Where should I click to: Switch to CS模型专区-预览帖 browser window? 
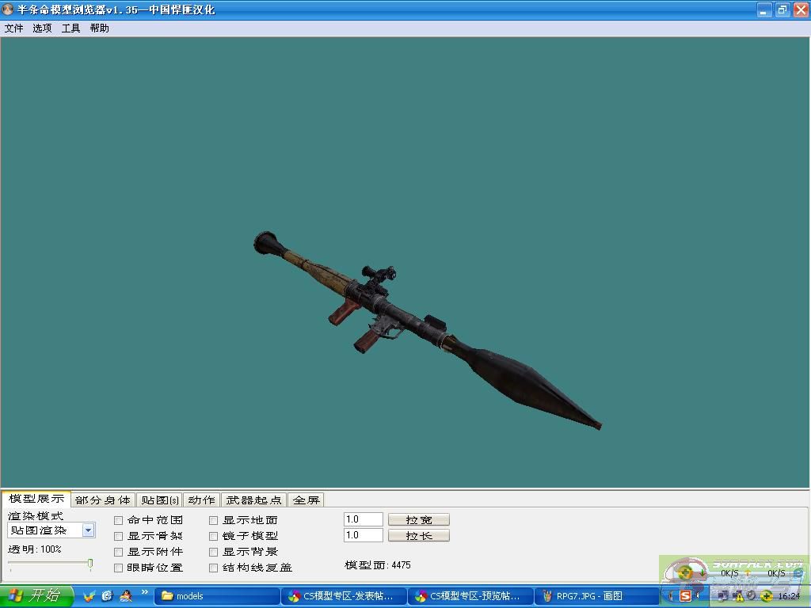(x=470, y=596)
